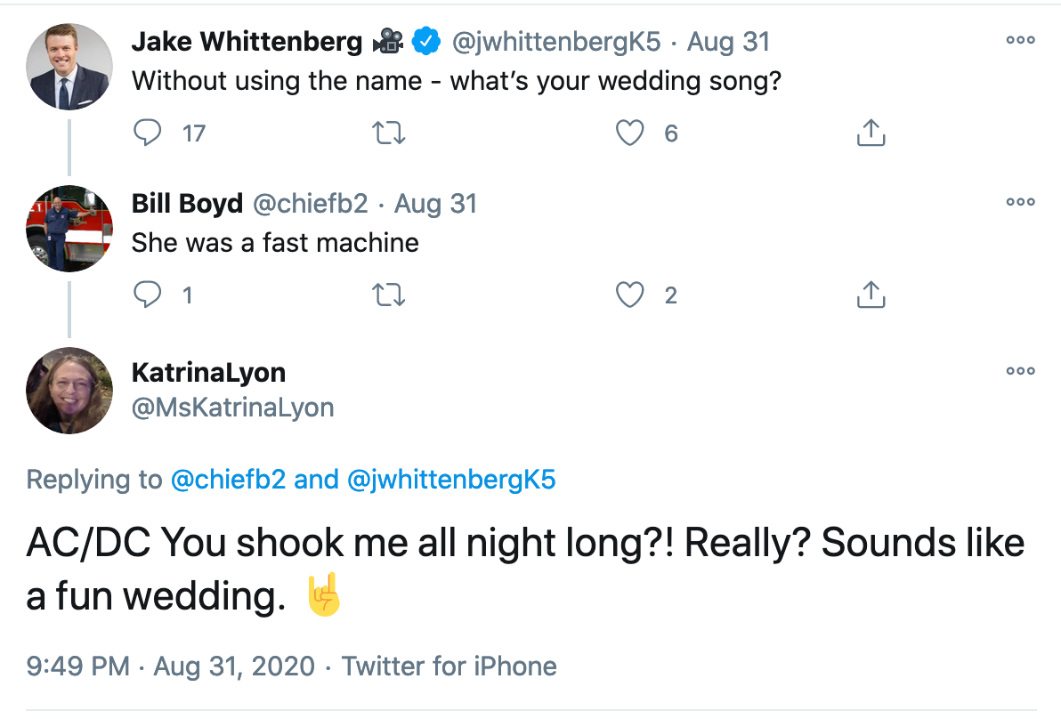Open KatrinaLyon's profile picture
This screenshot has height=719, width=1061.
tap(69, 390)
